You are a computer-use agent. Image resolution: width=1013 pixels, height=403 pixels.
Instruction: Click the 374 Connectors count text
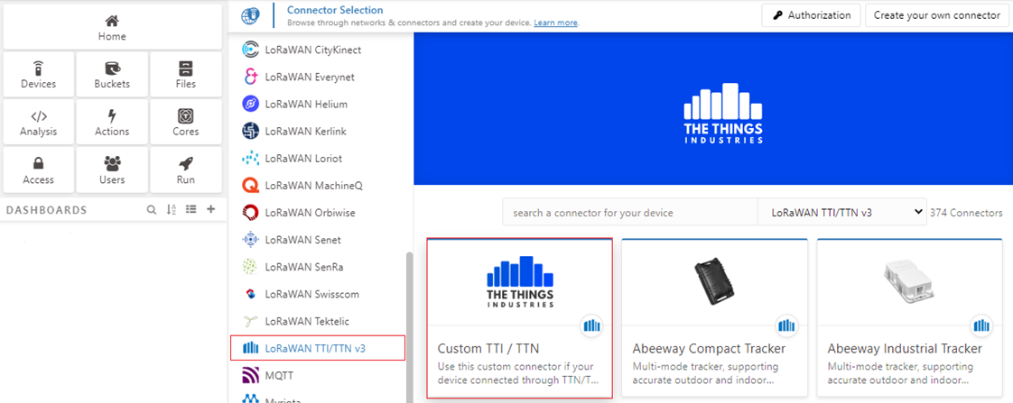(x=966, y=213)
